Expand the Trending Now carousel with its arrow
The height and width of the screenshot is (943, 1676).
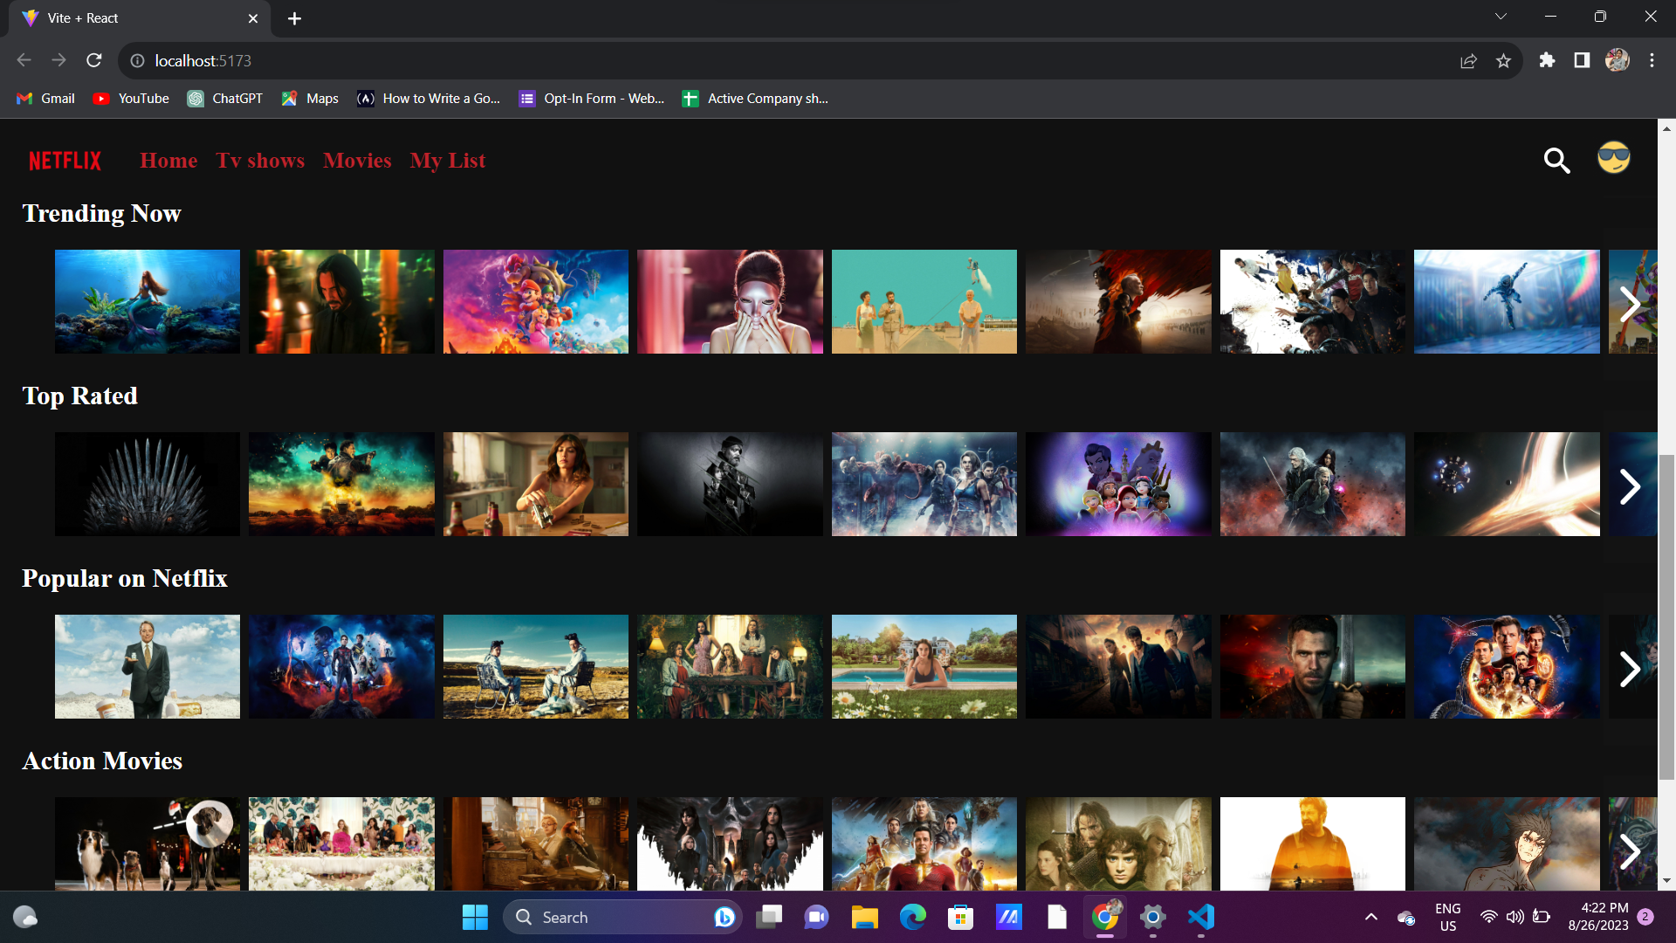click(1631, 304)
